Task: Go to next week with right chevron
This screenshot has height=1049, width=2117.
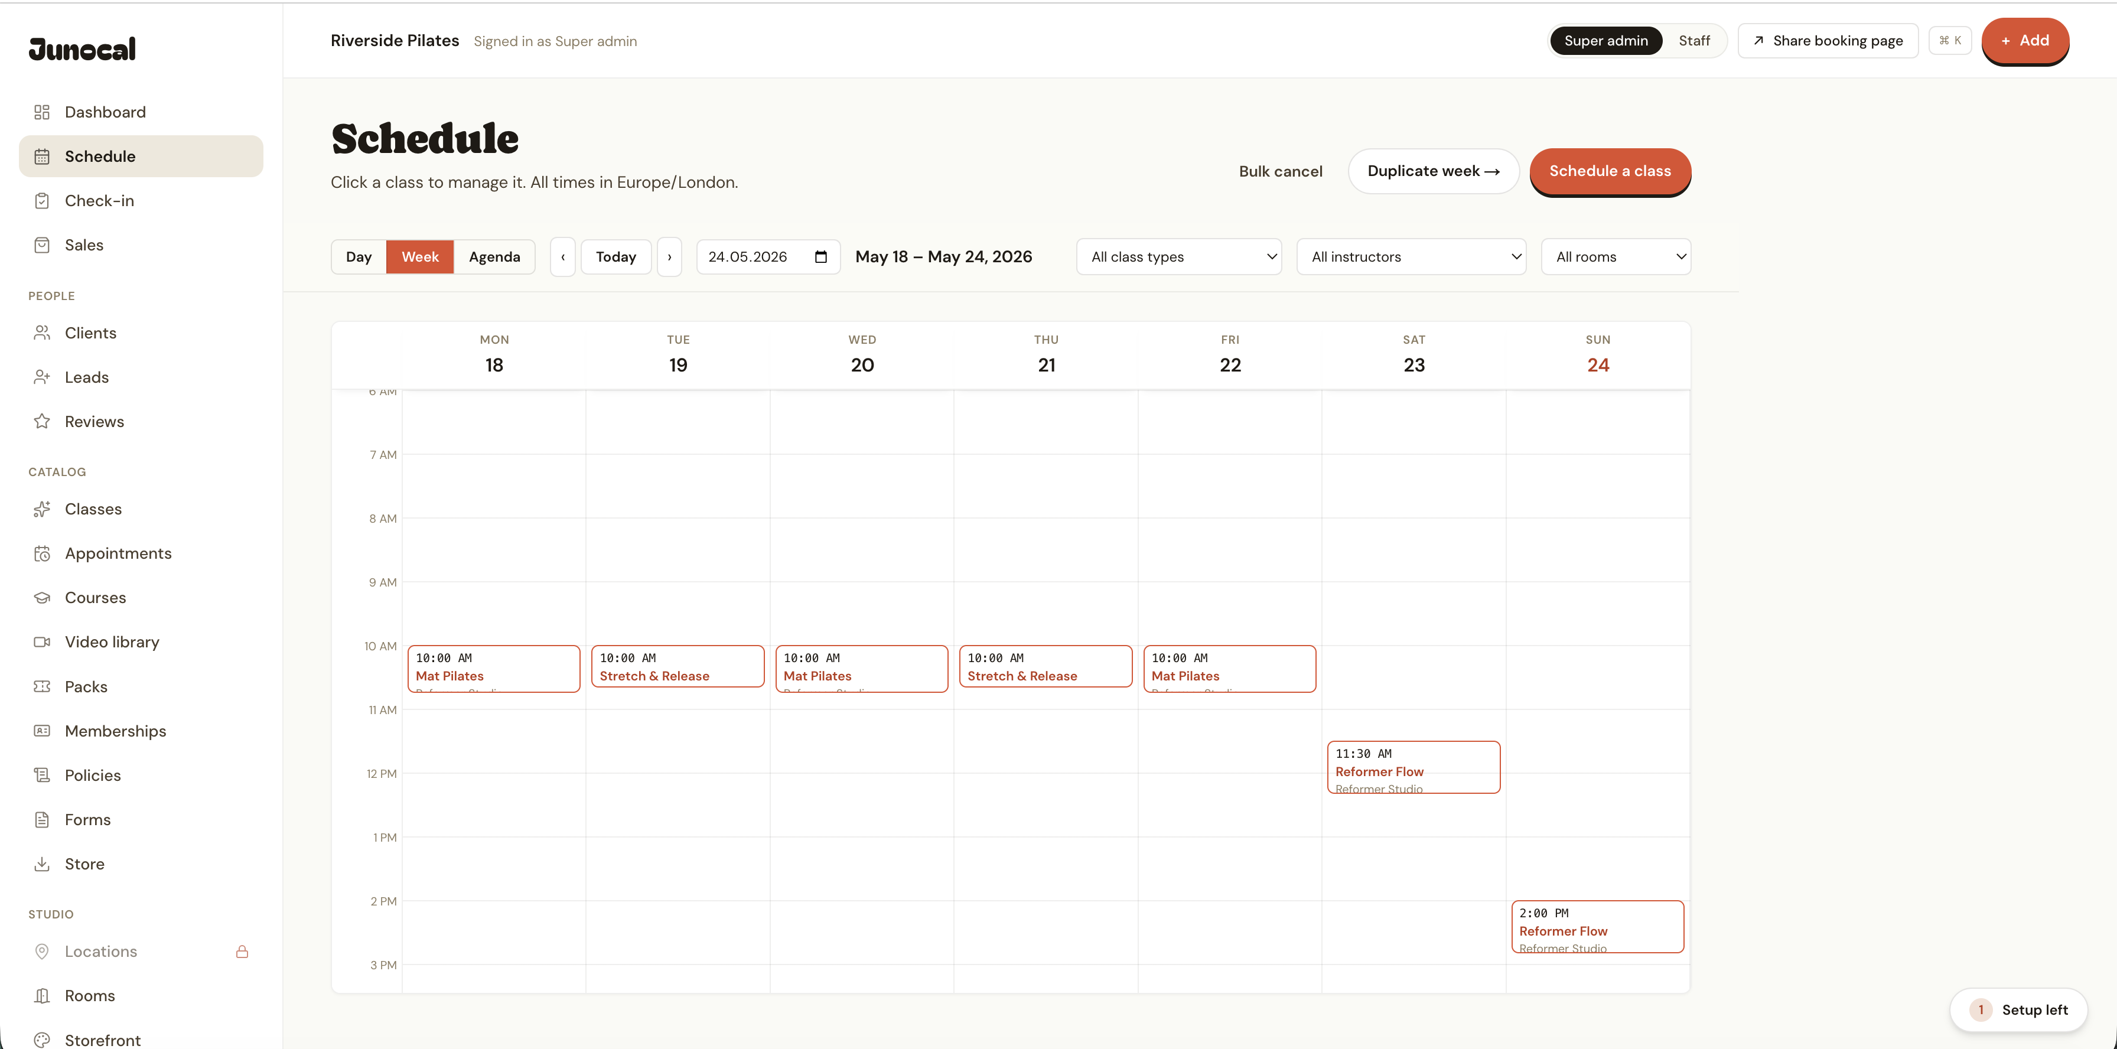Action: click(x=670, y=257)
